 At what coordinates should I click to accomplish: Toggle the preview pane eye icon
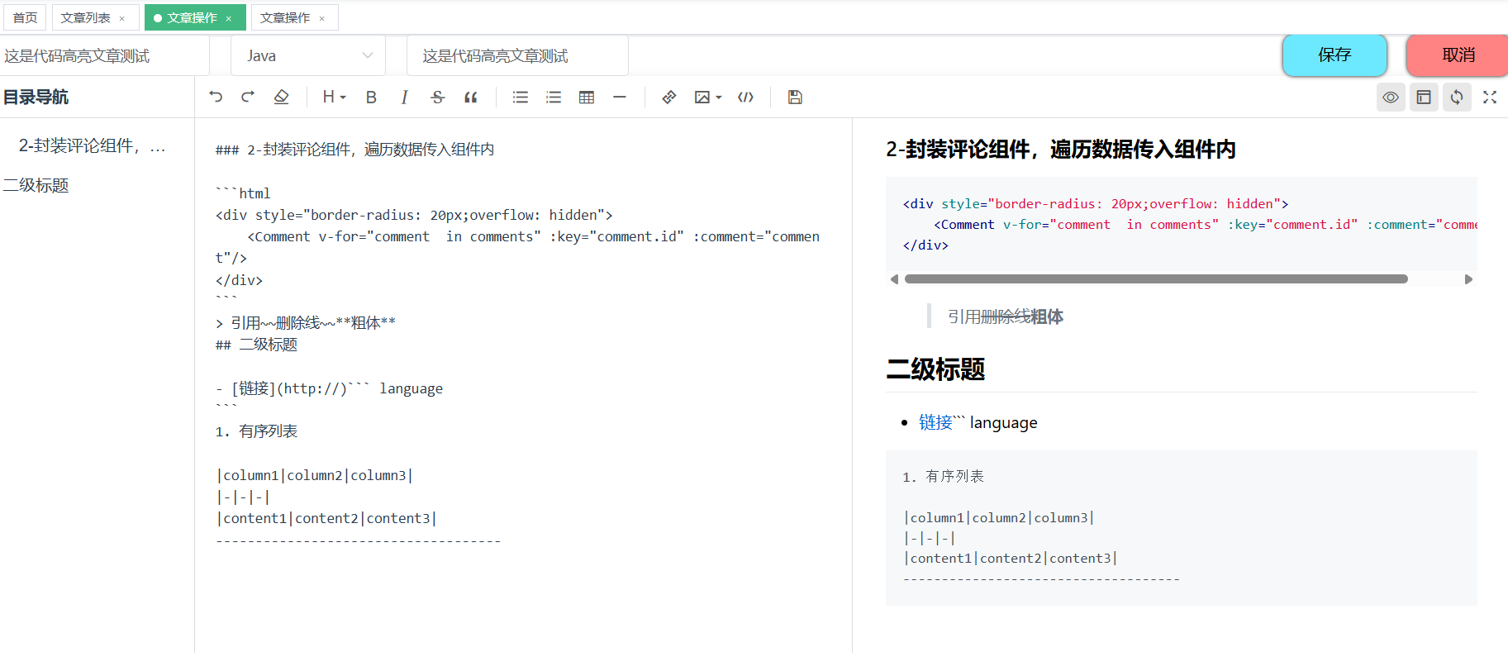click(x=1391, y=97)
